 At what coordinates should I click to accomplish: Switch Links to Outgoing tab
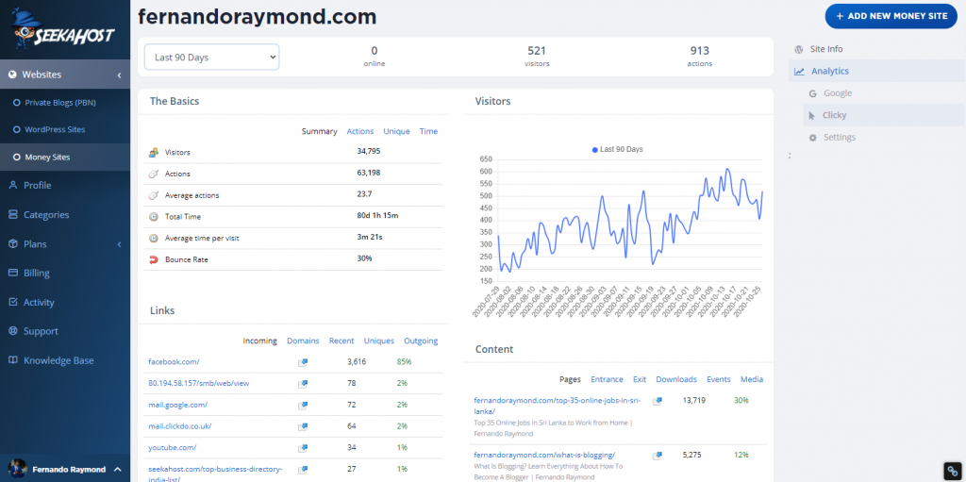pyautogui.click(x=421, y=341)
